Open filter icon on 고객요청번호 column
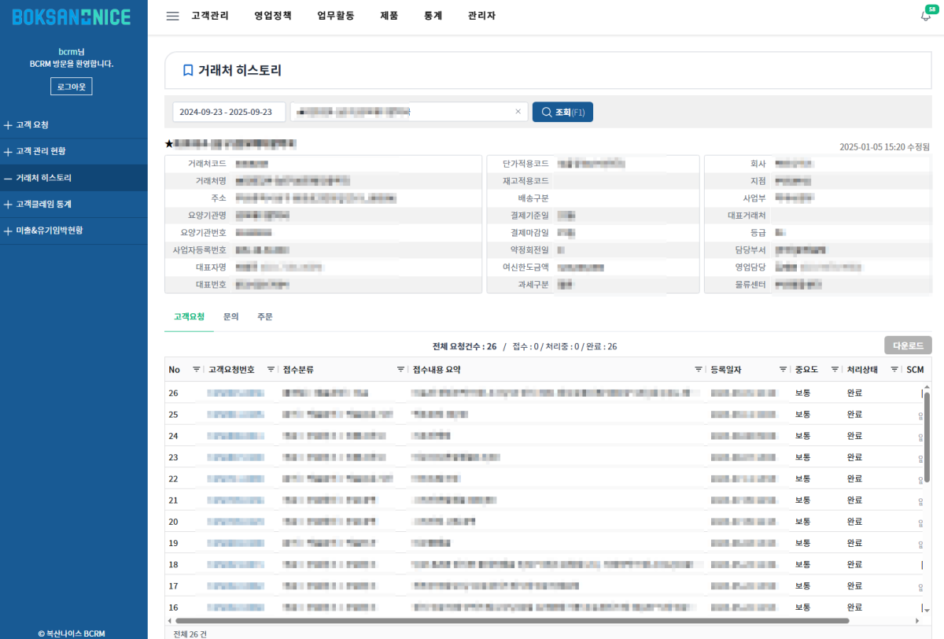The width and height of the screenshot is (944, 639). tap(271, 370)
